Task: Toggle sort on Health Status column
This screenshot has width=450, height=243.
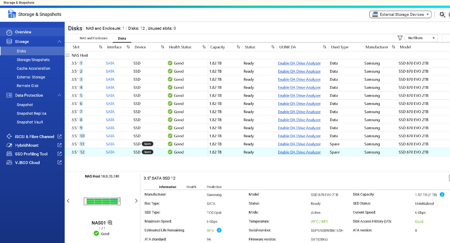Action: click(x=204, y=47)
